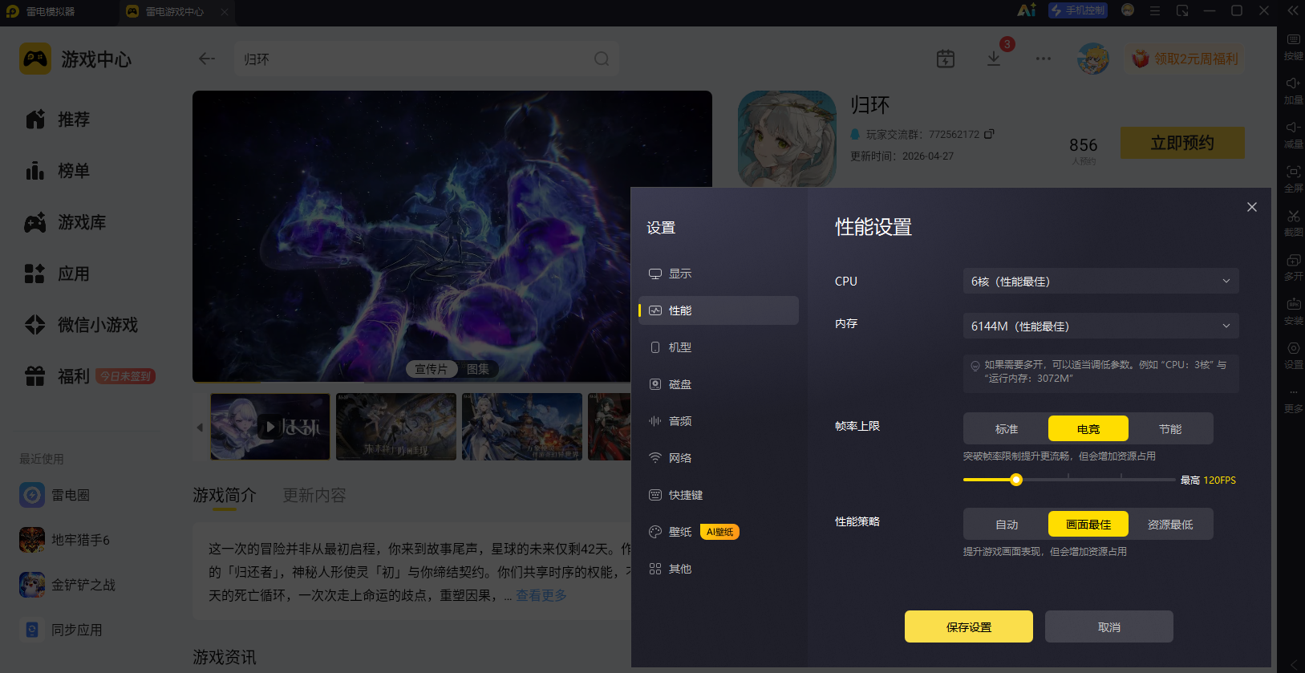The image size is (1305, 673).
Task: Click 取消 to cancel settings
Action: 1109,626
